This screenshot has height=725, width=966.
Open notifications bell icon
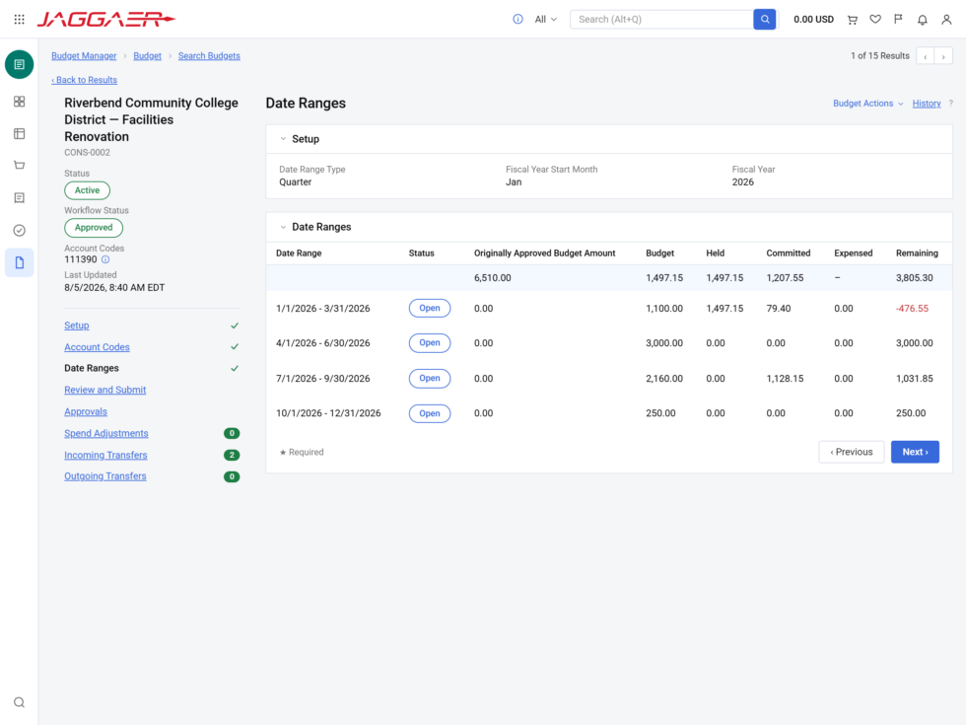923,19
